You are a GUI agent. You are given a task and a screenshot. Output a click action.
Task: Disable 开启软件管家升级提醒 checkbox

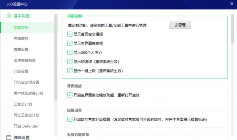point(70,119)
